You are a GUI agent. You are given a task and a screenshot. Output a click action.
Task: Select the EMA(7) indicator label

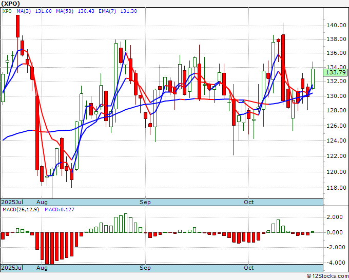pos(107,11)
